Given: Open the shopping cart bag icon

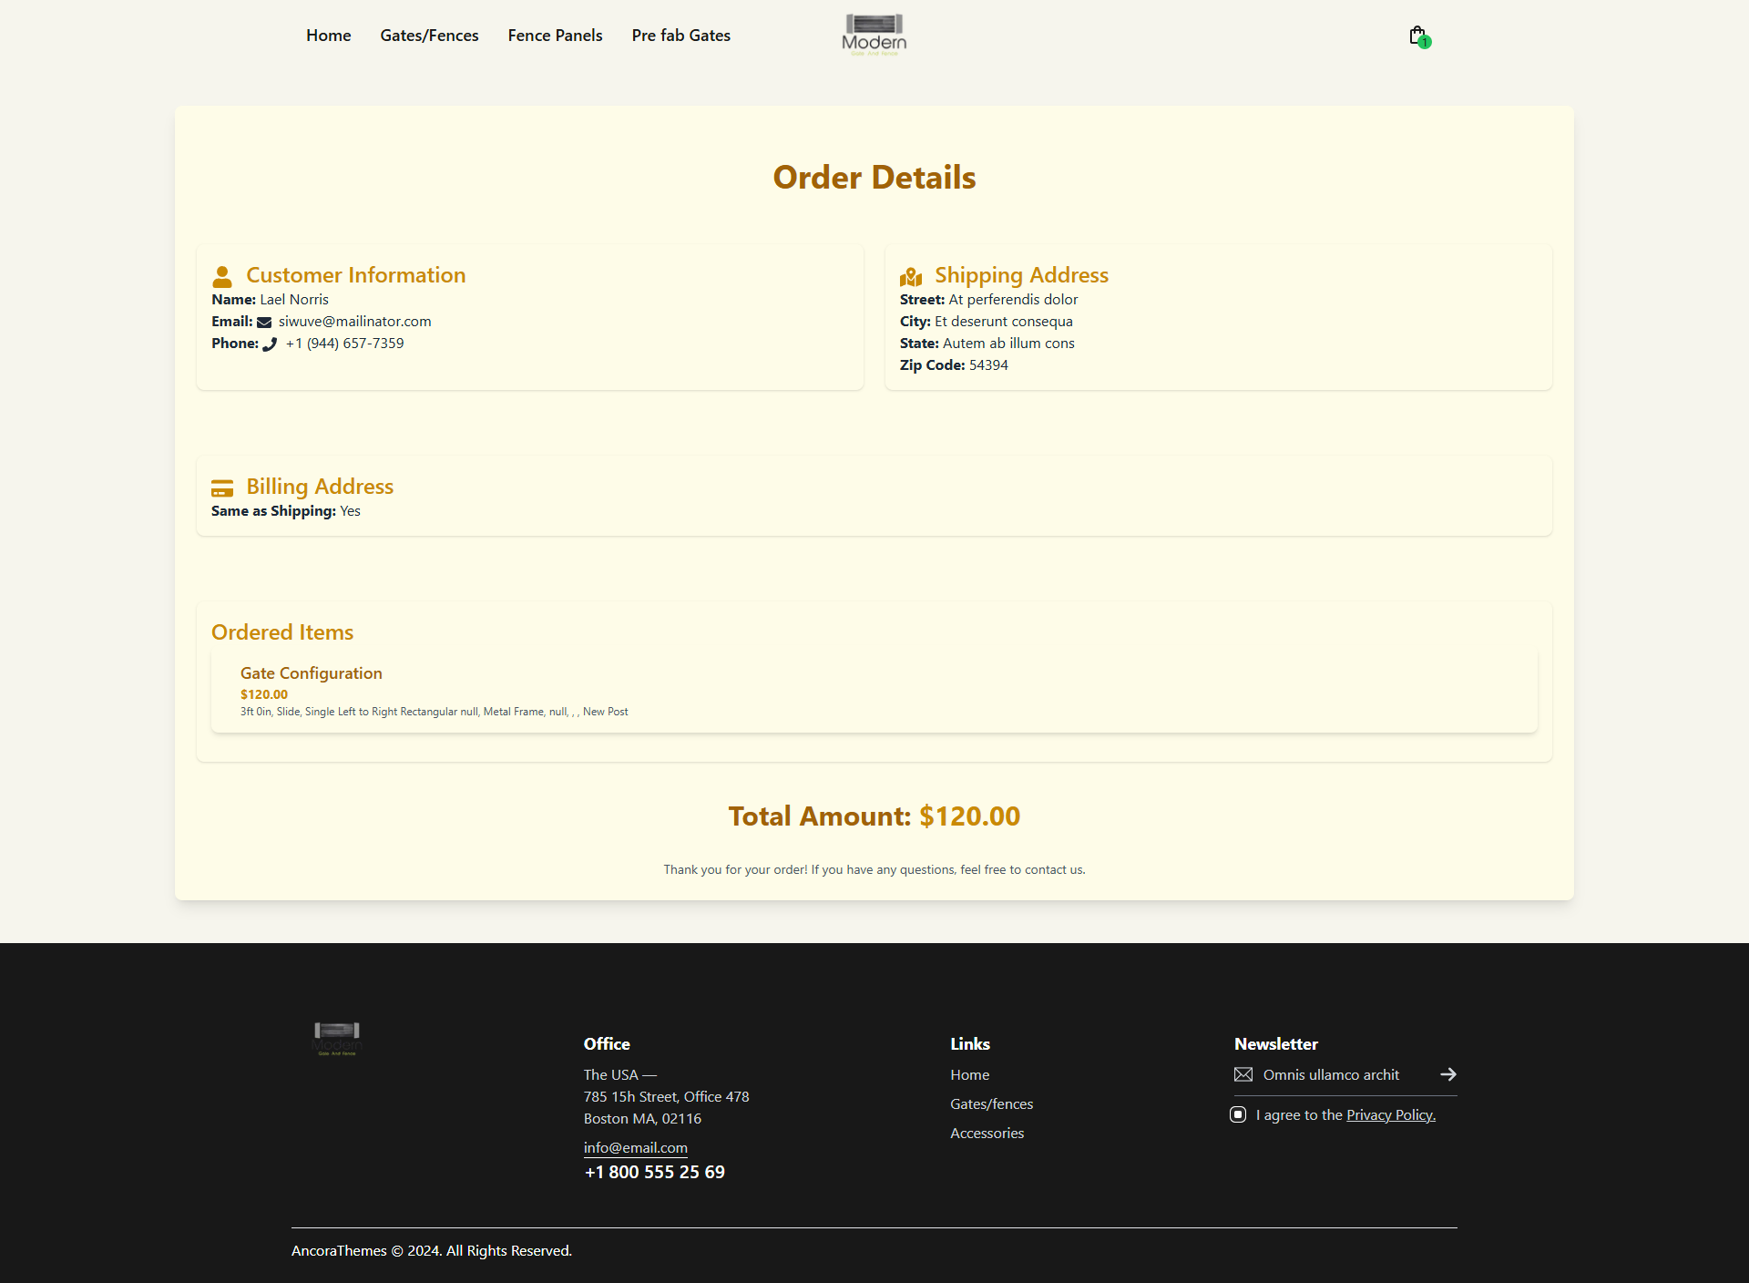Looking at the screenshot, I should point(1417,36).
